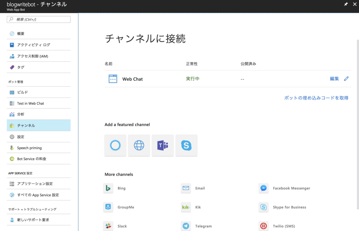Add the Skype featured channel
Screen dimensions: 359x231
(187, 145)
